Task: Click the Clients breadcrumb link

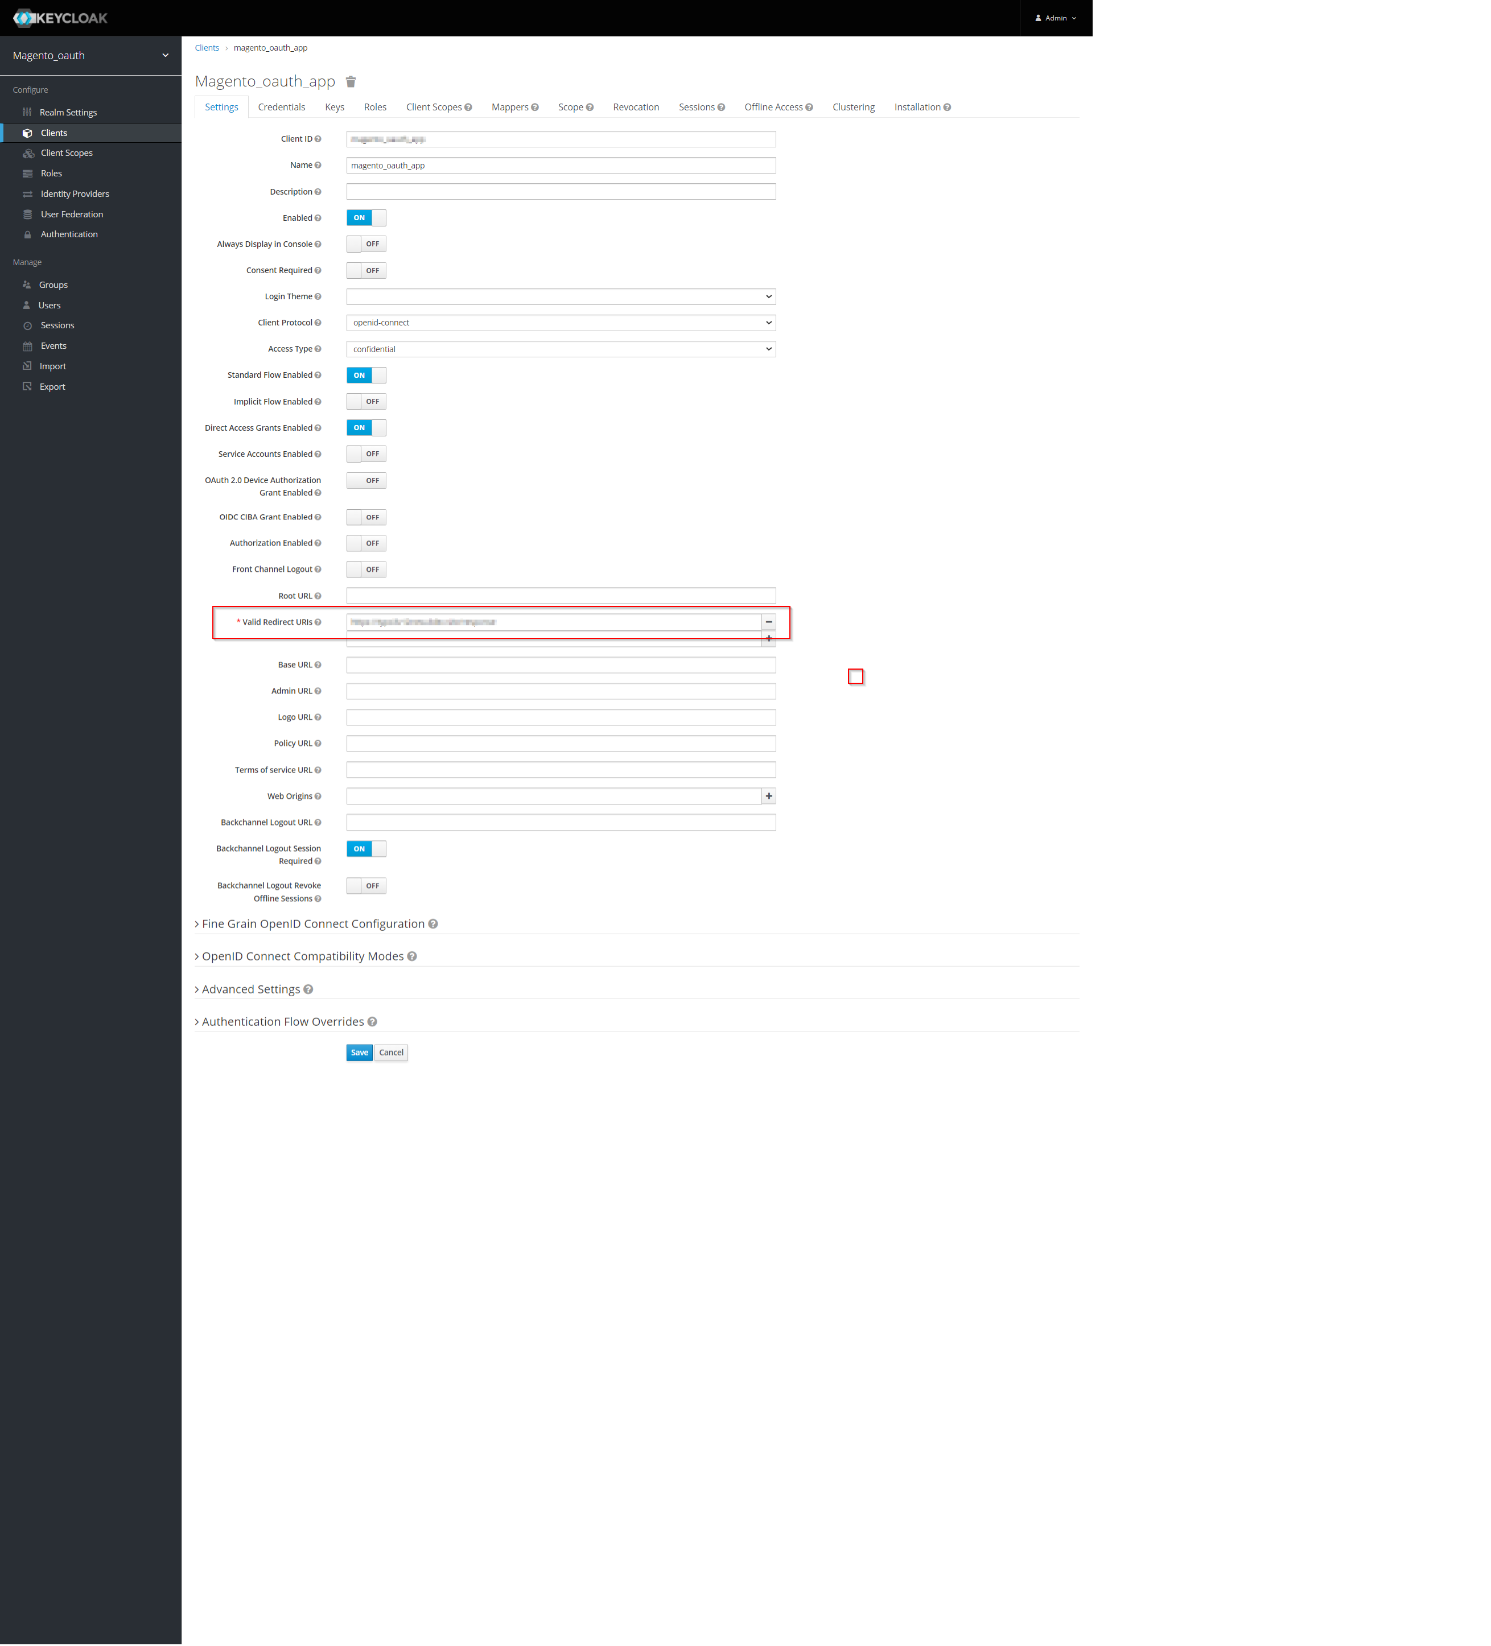Action: pyautogui.click(x=207, y=48)
